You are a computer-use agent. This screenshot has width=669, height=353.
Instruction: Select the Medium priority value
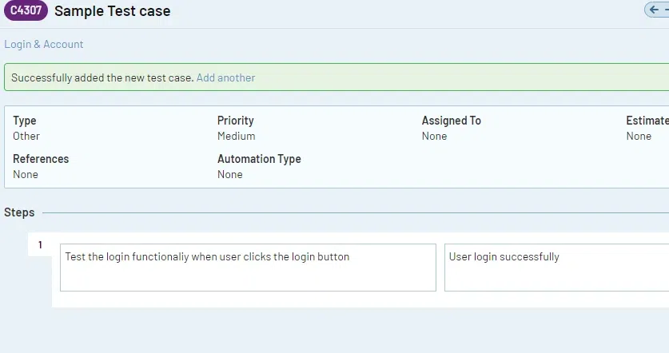pos(236,136)
